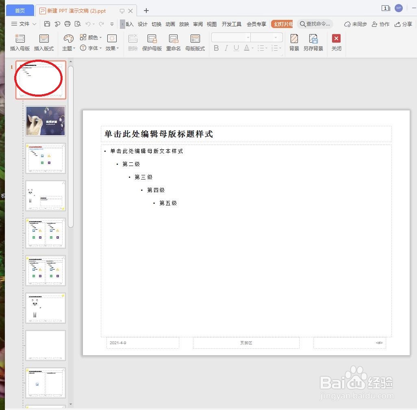Select the title layout thumbnail with cat image

[x=46, y=121]
